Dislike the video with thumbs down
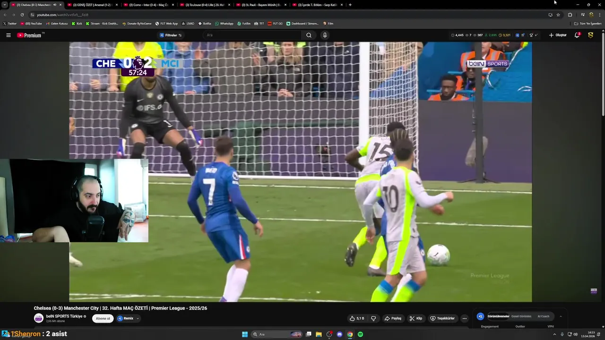 pyautogui.click(x=373, y=318)
